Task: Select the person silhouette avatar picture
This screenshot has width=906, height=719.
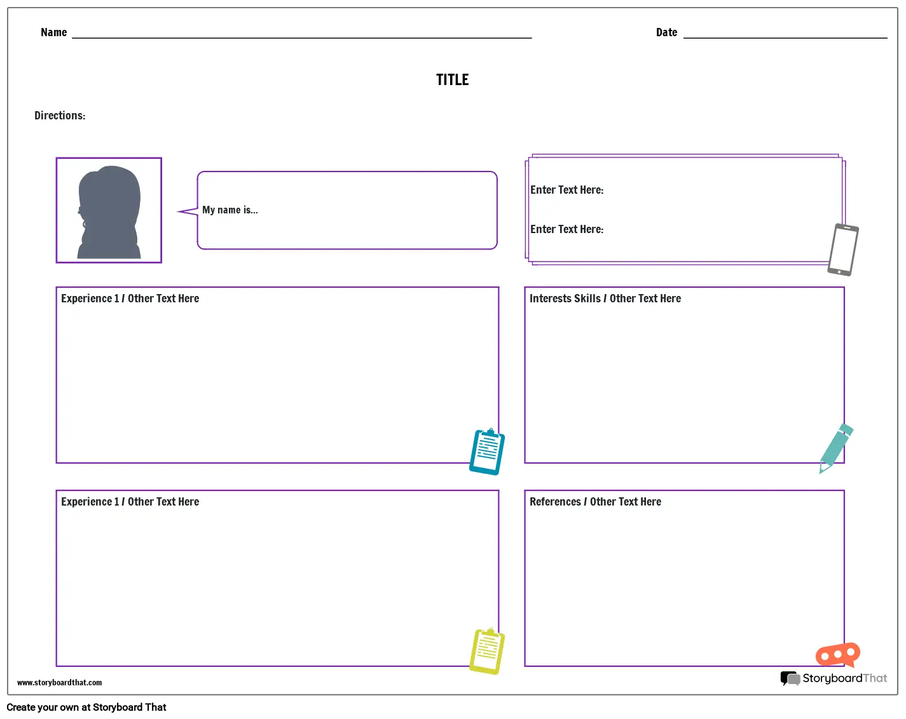Action: click(x=109, y=210)
